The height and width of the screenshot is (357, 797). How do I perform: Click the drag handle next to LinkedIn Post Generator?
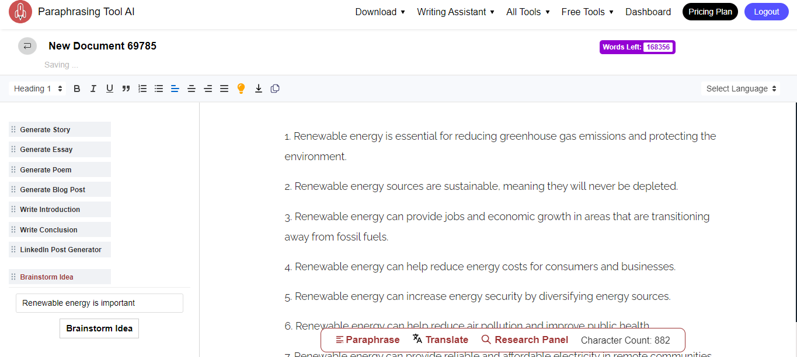coord(13,249)
